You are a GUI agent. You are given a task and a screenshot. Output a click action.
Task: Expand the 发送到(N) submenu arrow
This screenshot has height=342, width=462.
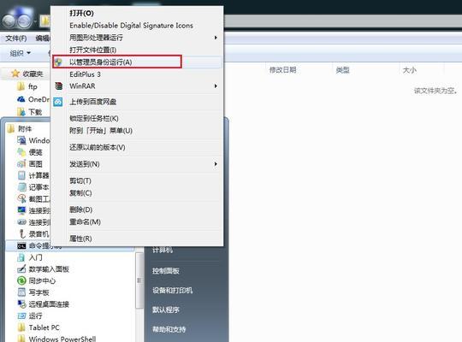click(216, 164)
